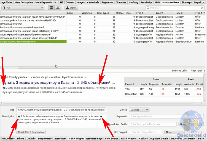The image size is (207, 141).
Task: Open the Cookies bottom tab
Action: (143, 139)
